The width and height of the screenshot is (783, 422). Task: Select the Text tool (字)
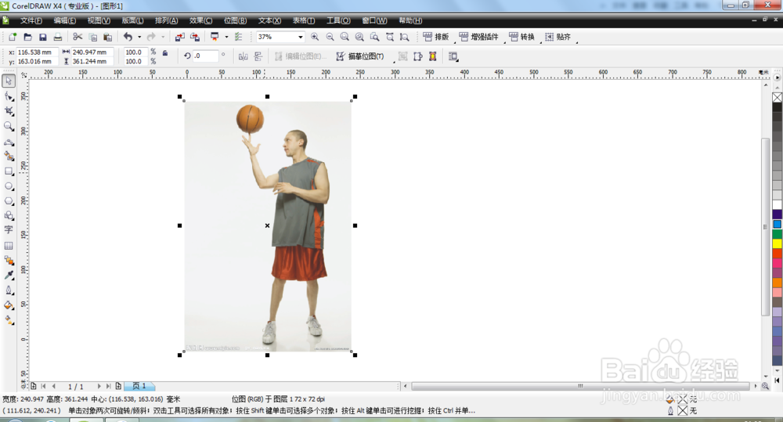coord(9,229)
